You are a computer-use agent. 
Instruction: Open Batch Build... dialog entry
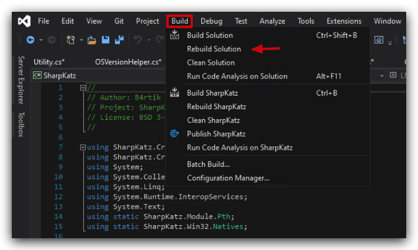point(267,165)
